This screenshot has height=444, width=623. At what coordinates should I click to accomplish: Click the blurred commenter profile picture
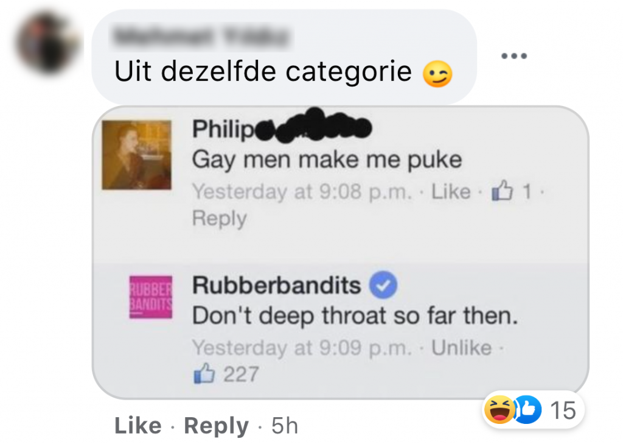[x=47, y=43]
